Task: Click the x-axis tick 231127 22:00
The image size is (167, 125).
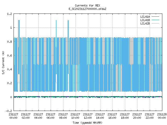Action: (x=150, y=116)
